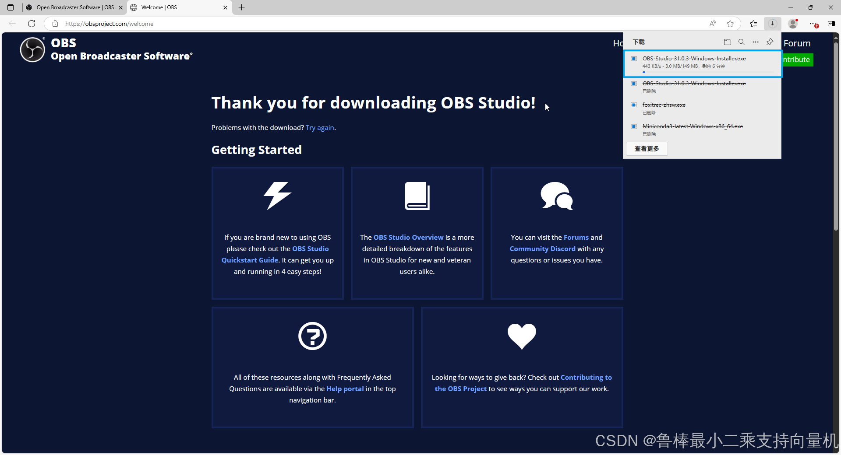Screen dimensions: 841x455
Task: Toggle the downloads toolbar button
Action: tap(773, 24)
